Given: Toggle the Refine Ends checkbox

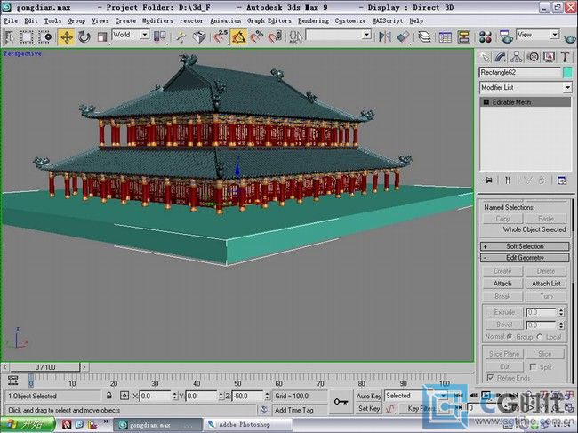Looking at the screenshot, I should [x=490, y=378].
